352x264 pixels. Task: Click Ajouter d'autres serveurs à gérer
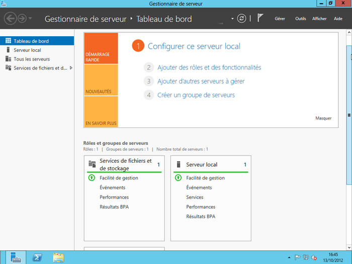pyautogui.click(x=201, y=81)
